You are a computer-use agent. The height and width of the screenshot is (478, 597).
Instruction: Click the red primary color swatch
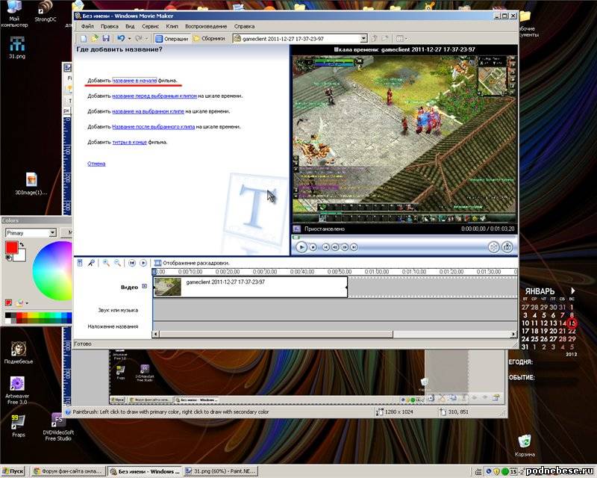11,248
